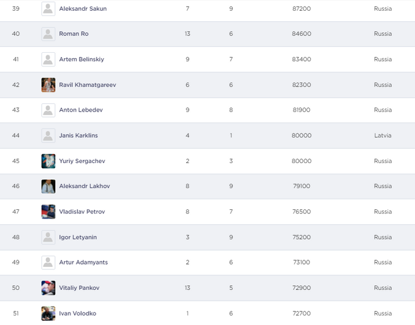This screenshot has width=415, height=325.
Task: Click the 87200 chip count cell
Action: click(x=301, y=9)
